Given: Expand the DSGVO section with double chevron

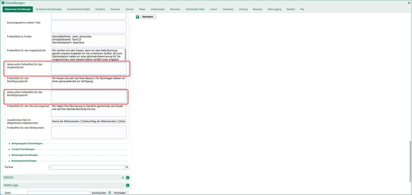Looking at the screenshot, I should click(123, 178).
